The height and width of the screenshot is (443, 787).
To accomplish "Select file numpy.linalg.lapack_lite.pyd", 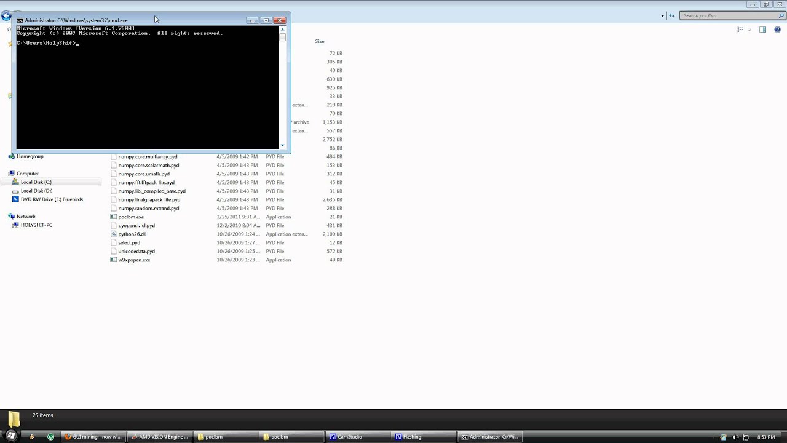I will (149, 199).
